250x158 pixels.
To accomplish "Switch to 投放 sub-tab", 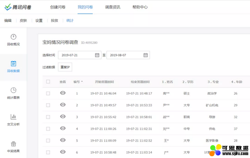I will coord(54,20).
